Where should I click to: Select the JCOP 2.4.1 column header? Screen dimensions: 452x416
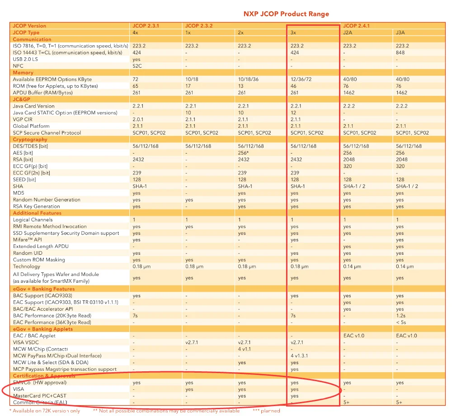click(x=357, y=26)
